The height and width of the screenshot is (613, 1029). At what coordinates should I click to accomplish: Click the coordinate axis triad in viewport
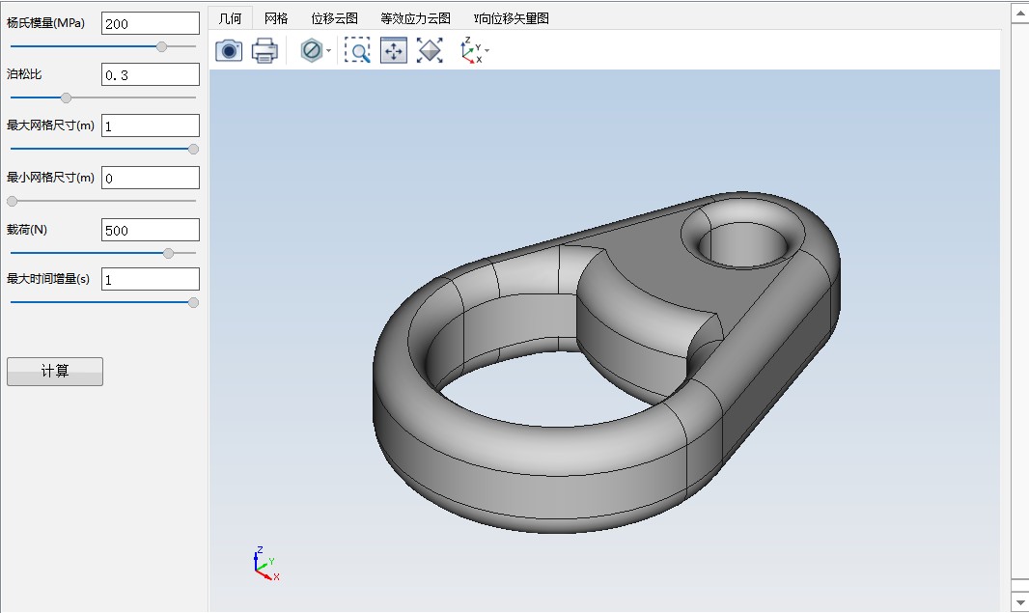266,563
